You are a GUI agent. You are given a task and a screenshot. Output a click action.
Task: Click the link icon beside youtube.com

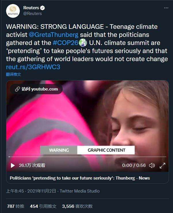coord(18,89)
